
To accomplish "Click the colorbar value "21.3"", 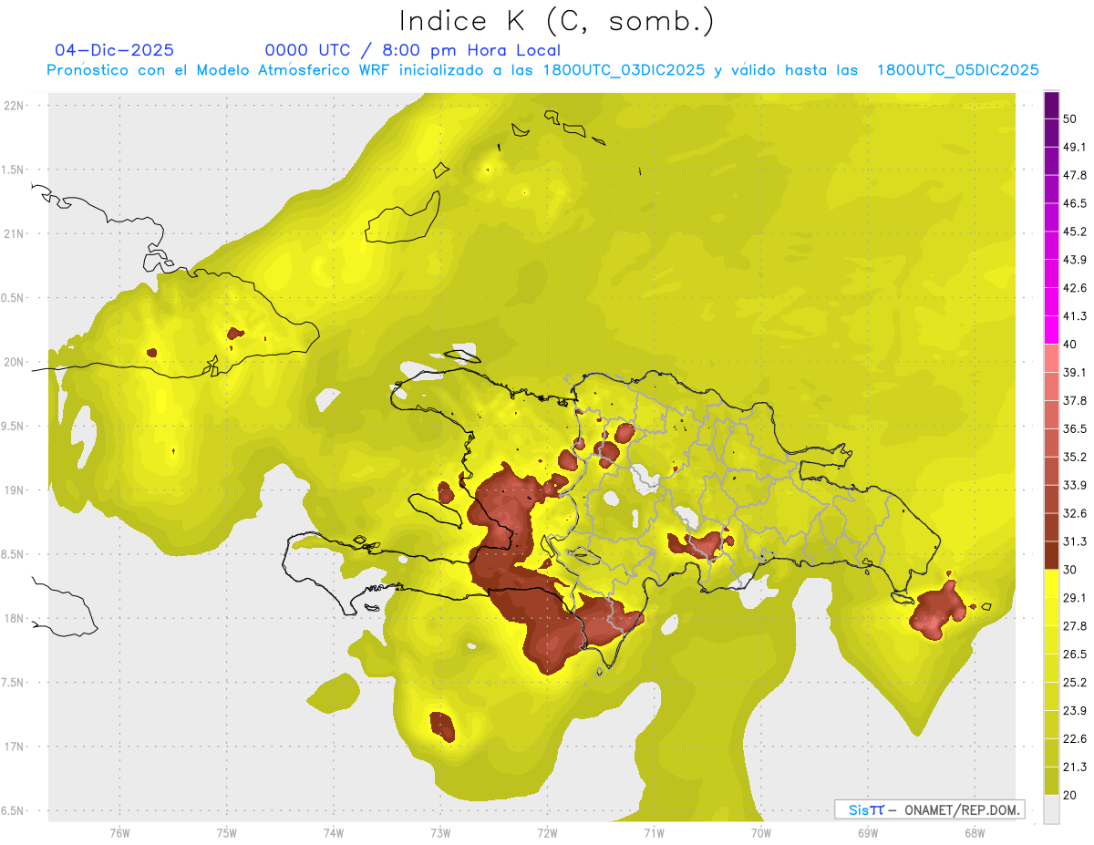I will 1074,767.
